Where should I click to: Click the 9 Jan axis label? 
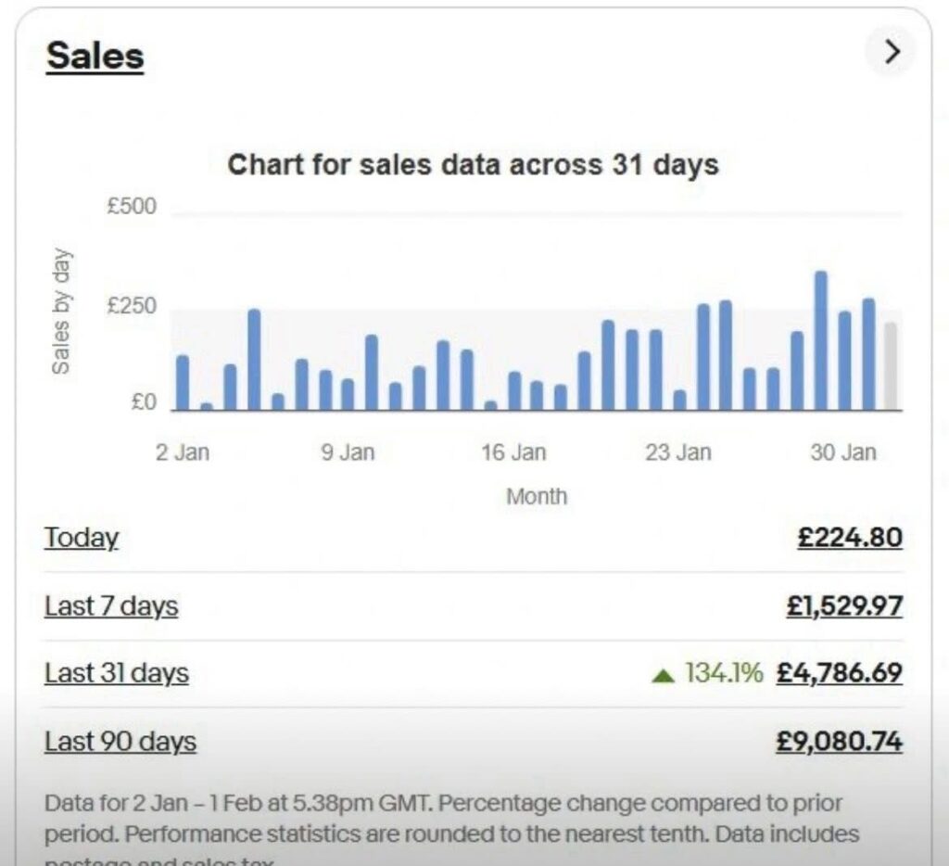[348, 452]
